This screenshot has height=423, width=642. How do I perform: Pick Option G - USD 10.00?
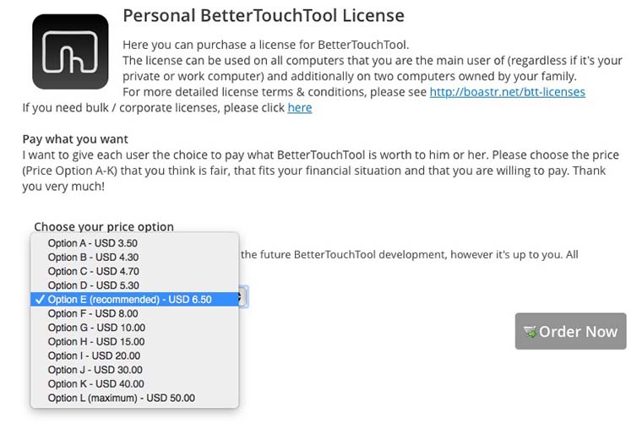pyautogui.click(x=96, y=328)
